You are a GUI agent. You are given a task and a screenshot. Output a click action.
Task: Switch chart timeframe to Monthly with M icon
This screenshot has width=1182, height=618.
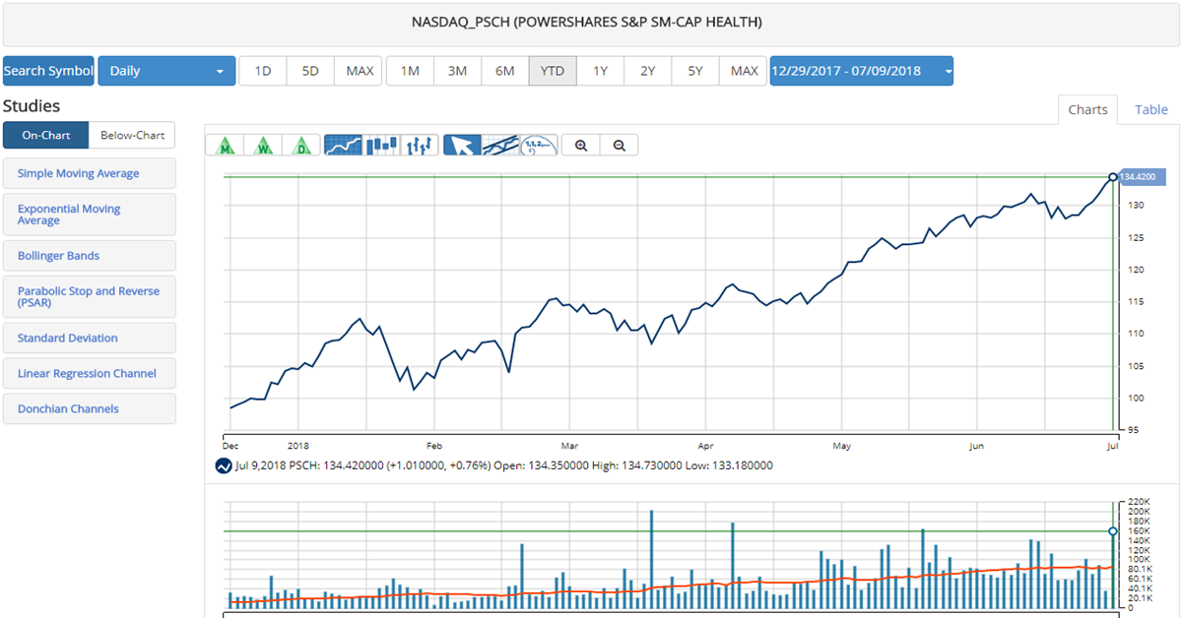[227, 145]
